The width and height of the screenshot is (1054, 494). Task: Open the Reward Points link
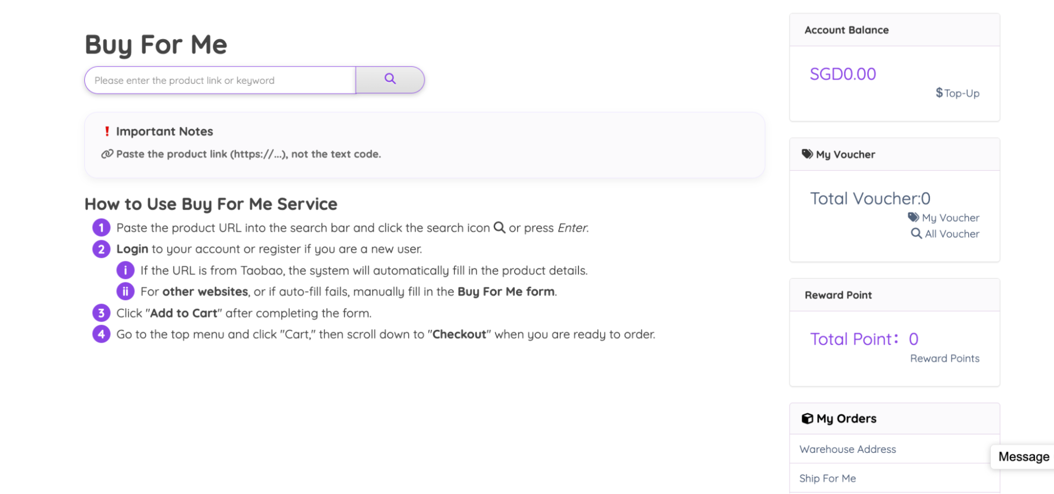tap(944, 359)
